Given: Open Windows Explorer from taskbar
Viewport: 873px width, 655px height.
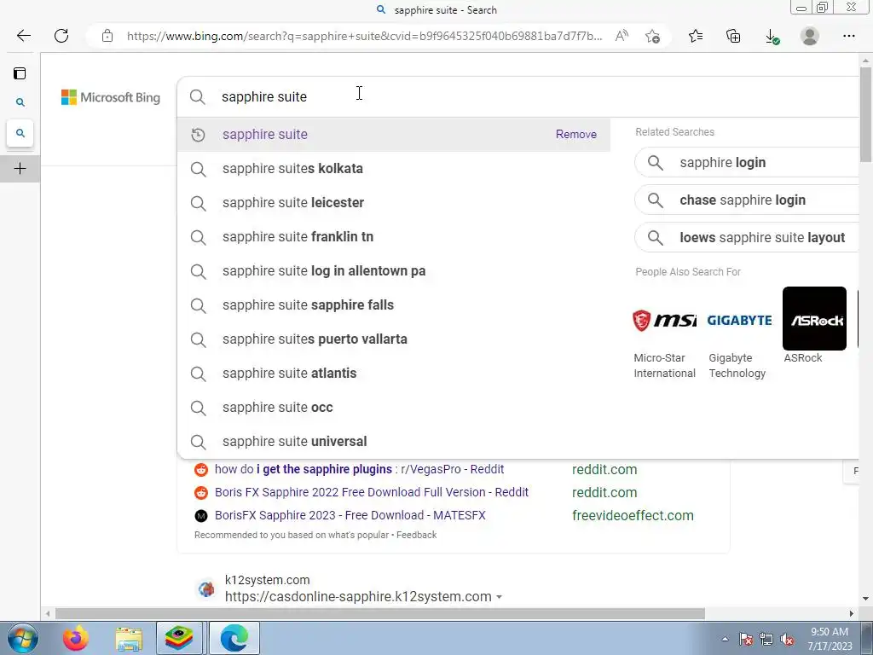Looking at the screenshot, I should 130,639.
